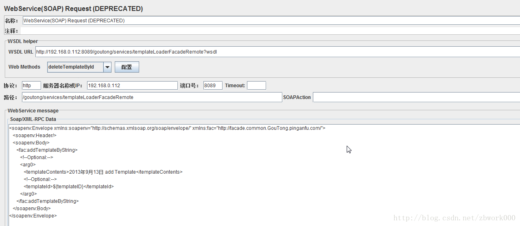Click the 协议 protocol field containing http

click(31, 85)
